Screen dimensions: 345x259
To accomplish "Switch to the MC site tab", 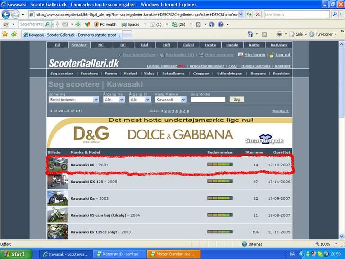I will click(100, 45).
